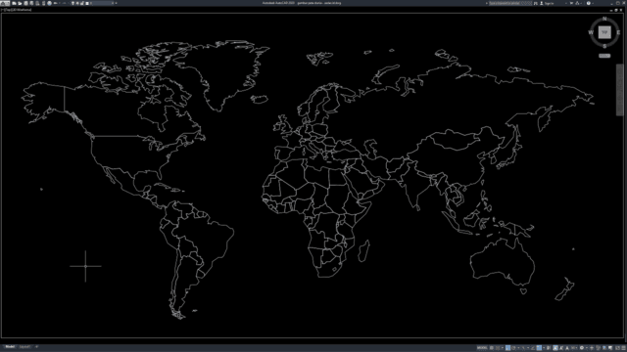Viewport: 627px width, 352px height.
Task: Click the Annotation scale icon
Action: click(x=567, y=348)
